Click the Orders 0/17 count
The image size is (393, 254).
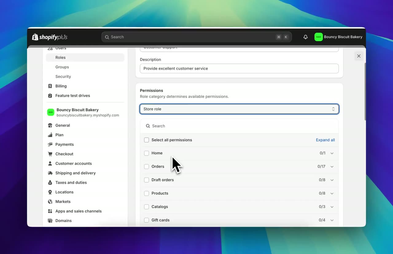pyautogui.click(x=321, y=167)
